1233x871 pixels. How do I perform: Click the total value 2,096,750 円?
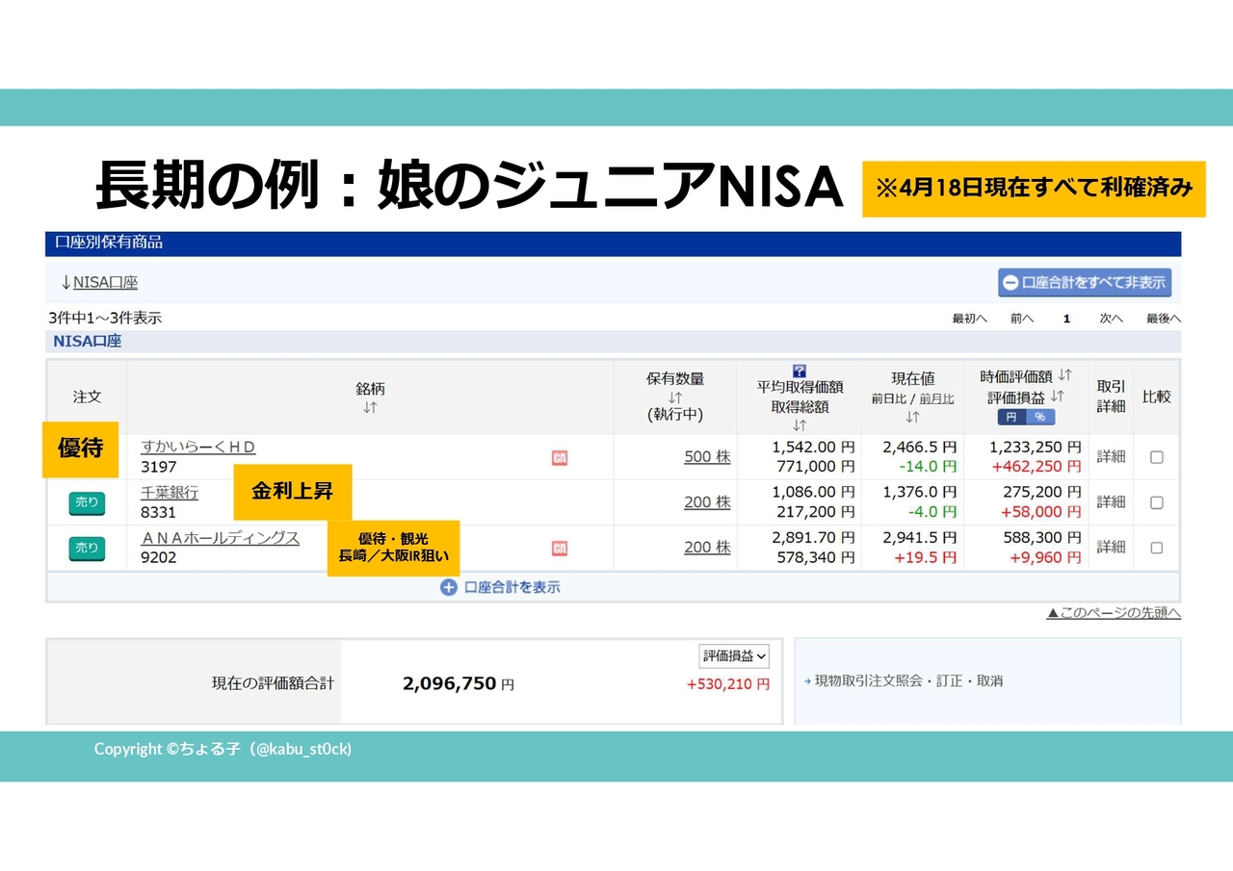459,684
